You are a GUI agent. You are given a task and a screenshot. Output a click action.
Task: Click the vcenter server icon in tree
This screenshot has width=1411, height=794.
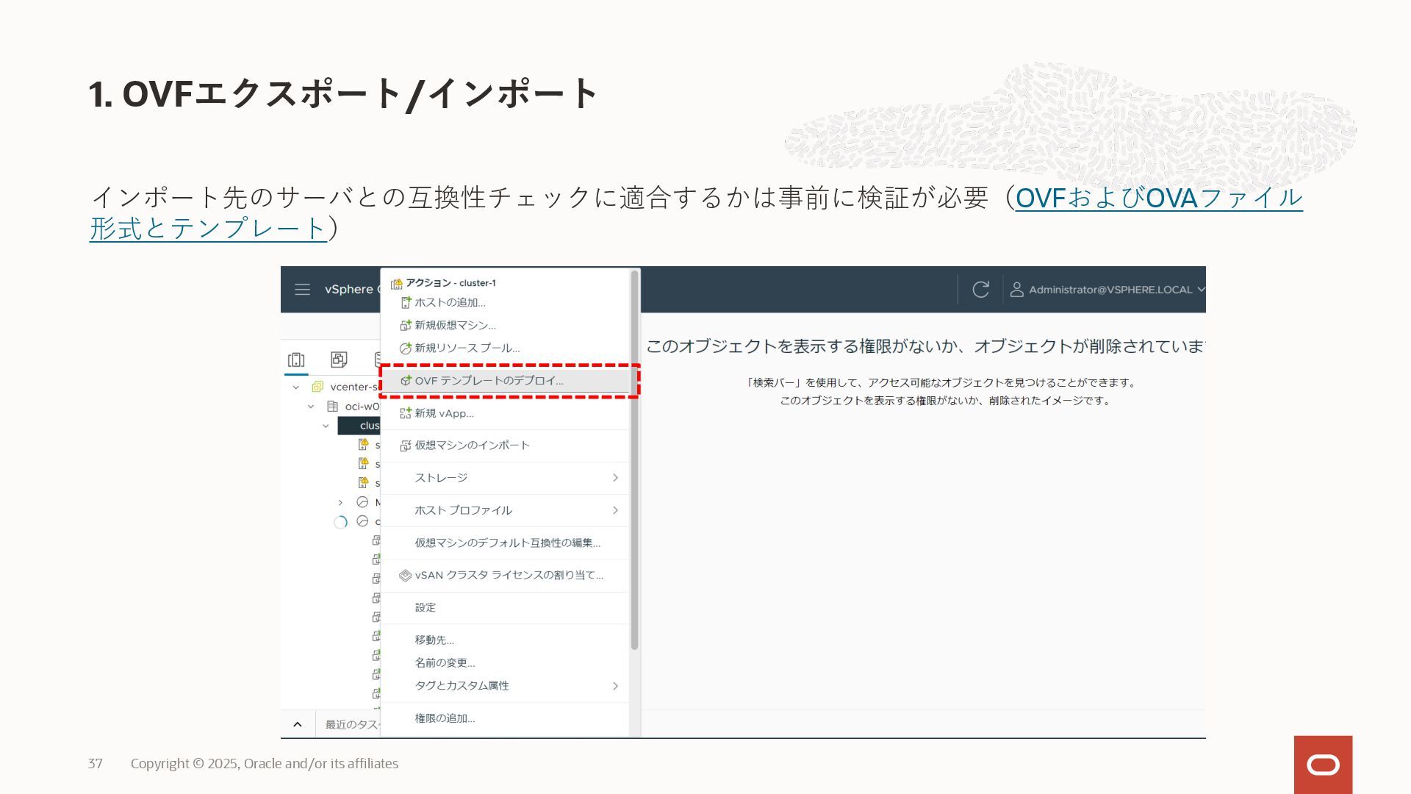tap(317, 387)
